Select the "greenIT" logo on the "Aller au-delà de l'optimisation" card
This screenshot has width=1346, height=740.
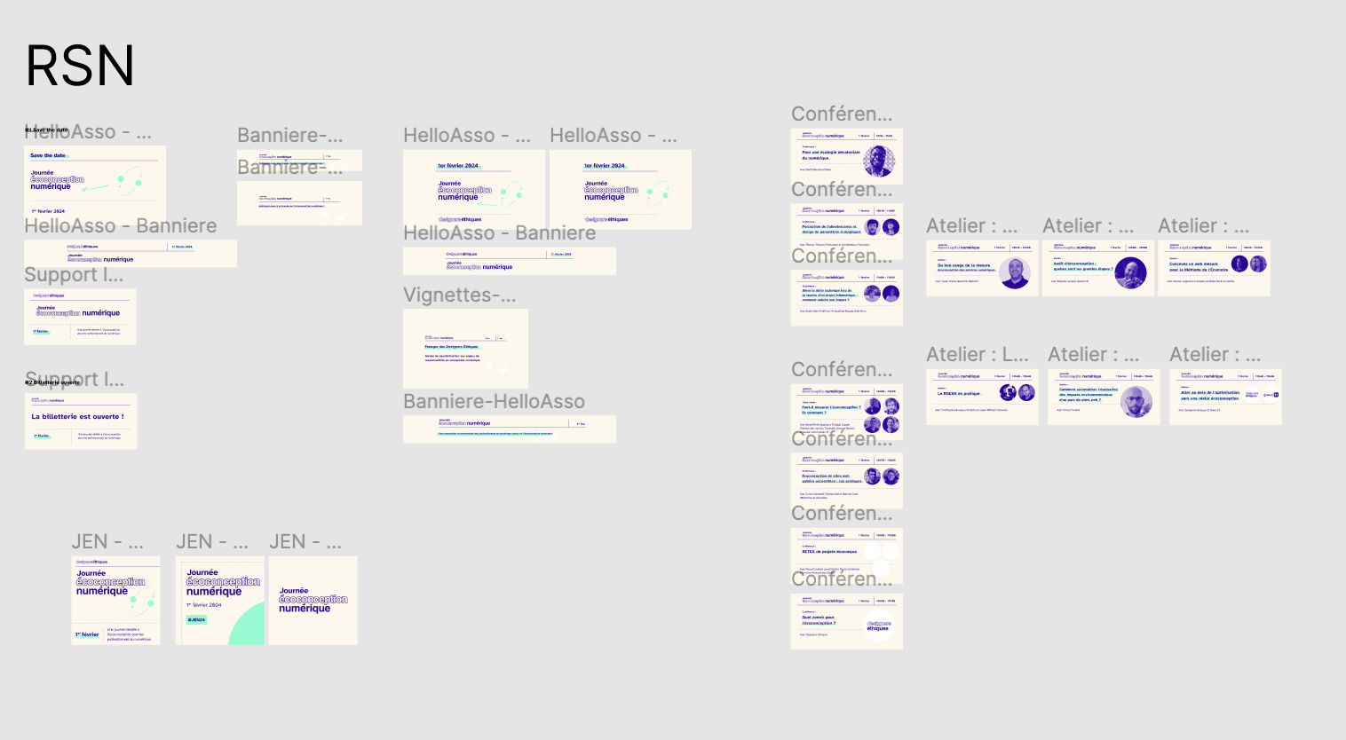(x=1270, y=395)
